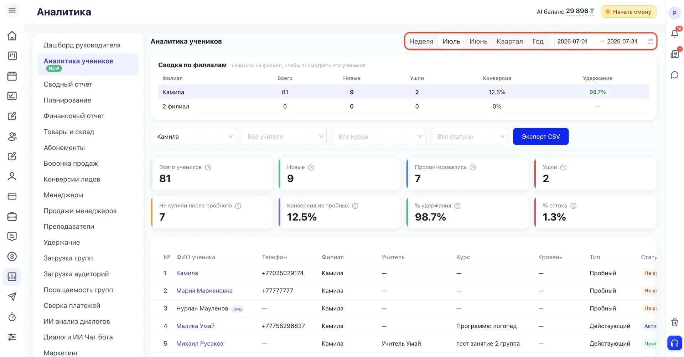The width and height of the screenshot is (684, 357).
Task: Click the paper plane icon in the sidebar
Action: 12,296
